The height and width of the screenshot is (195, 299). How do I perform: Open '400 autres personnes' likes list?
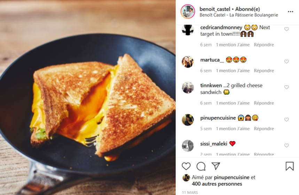tap(217, 184)
